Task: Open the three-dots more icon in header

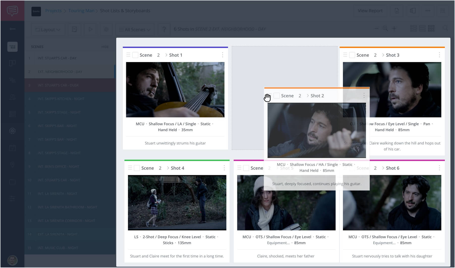Action: [428, 11]
